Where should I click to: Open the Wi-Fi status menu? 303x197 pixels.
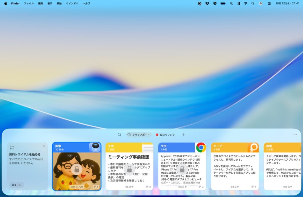[246, 4]
